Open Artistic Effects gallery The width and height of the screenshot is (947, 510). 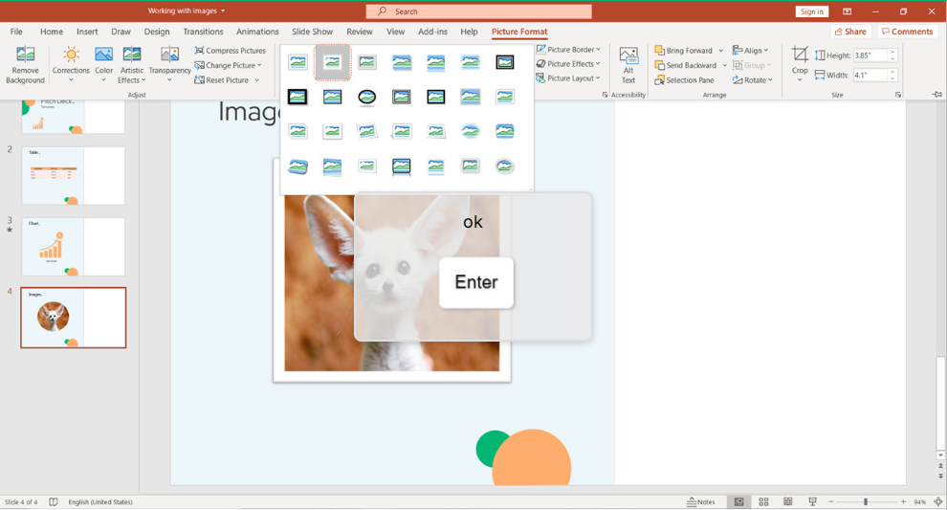pyautogui.click(x=132, y=65)
